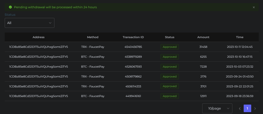Open the 10/page size selector
Screen dimensions: 263x114
tap(217, 108)
